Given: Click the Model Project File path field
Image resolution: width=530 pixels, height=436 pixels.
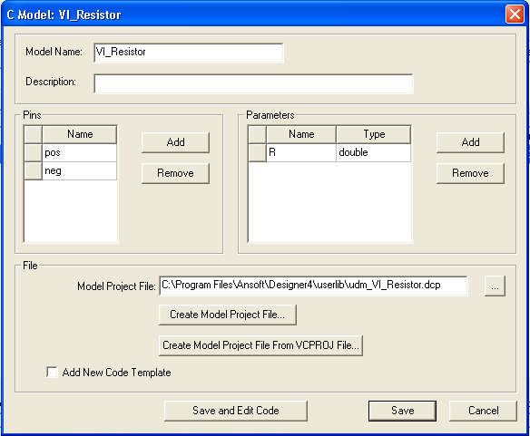Looking at the screenshot, I should (313, 286).
